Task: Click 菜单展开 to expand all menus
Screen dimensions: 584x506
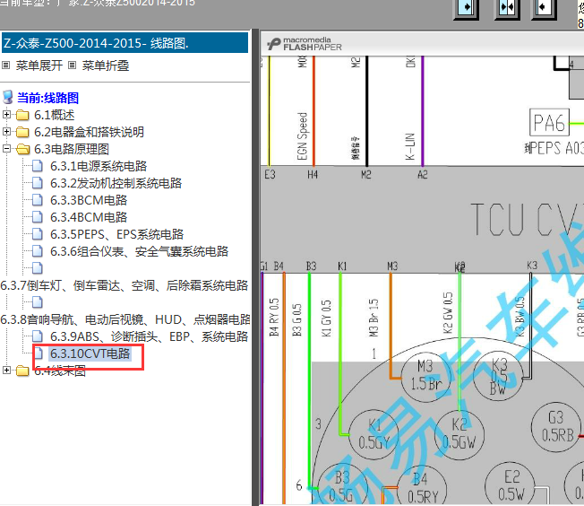Action: click(x=39, y=65)
